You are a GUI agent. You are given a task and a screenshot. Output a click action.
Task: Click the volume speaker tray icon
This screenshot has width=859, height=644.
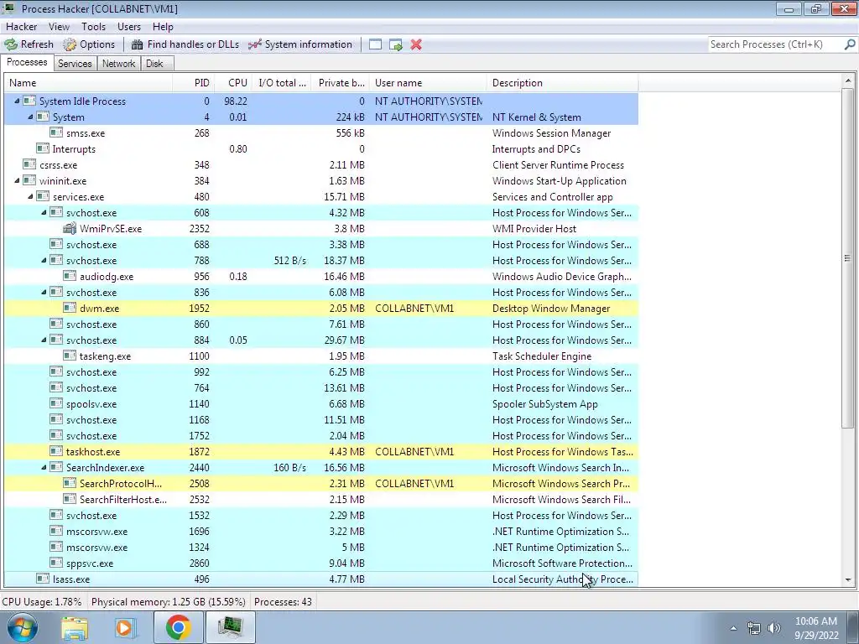click(774, 628)
